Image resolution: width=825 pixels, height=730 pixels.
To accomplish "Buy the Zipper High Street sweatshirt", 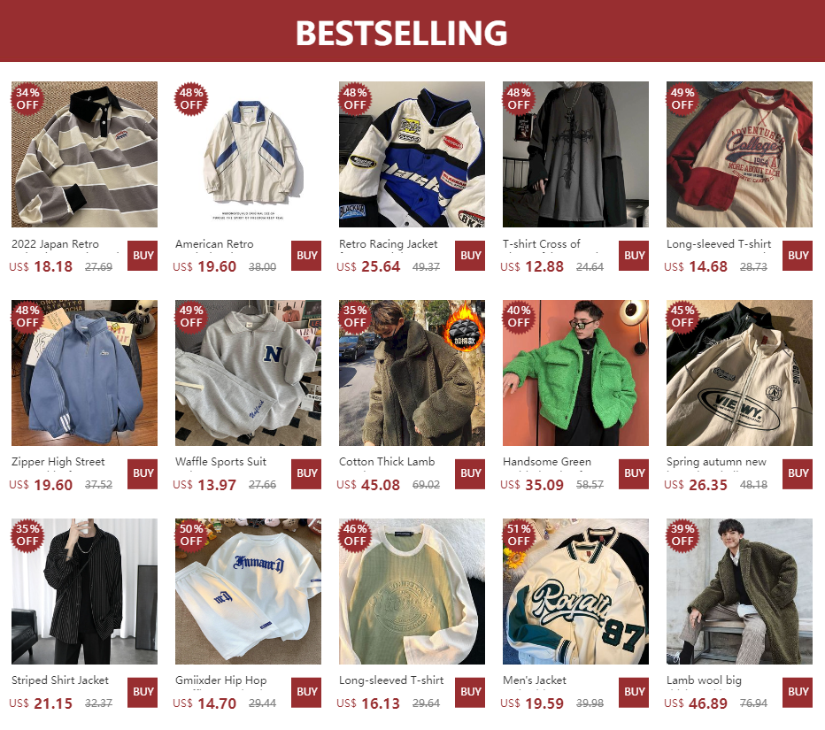I will click(x=143, y=474).
